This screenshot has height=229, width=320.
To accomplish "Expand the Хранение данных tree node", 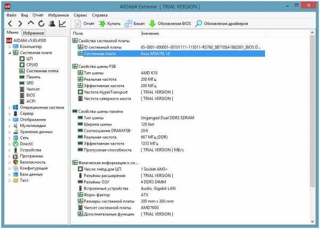I will tap(10, 132).
